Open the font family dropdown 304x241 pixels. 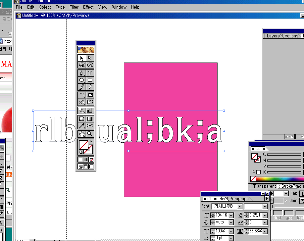coord(239,207)
